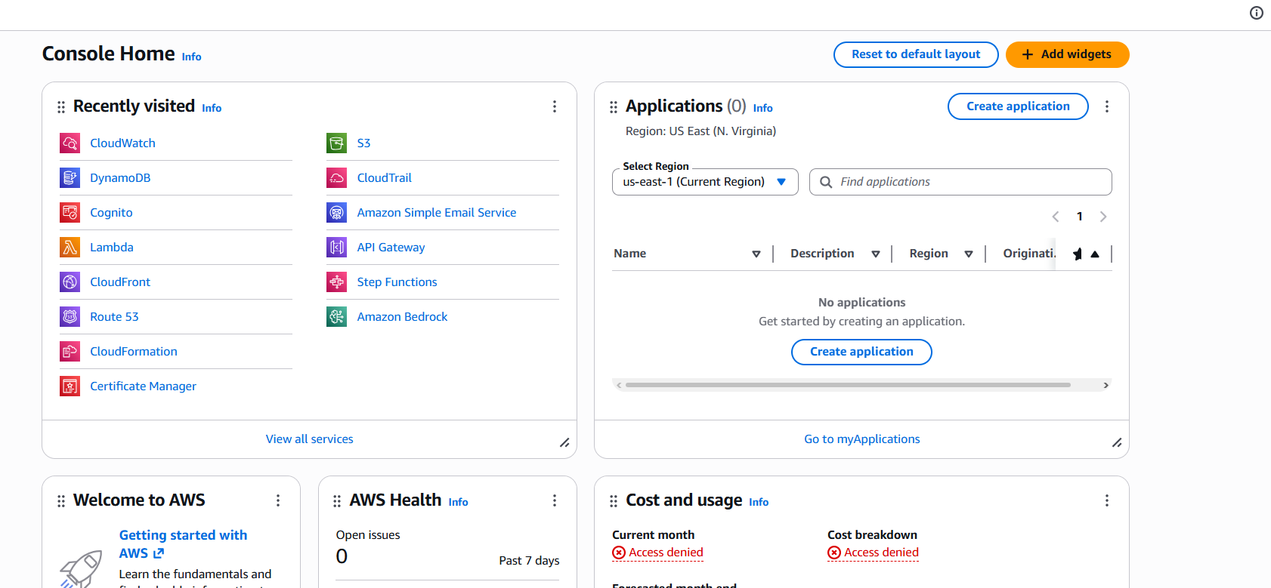Open the View all services link
1271x588 pixels.
tap(310, 439)
